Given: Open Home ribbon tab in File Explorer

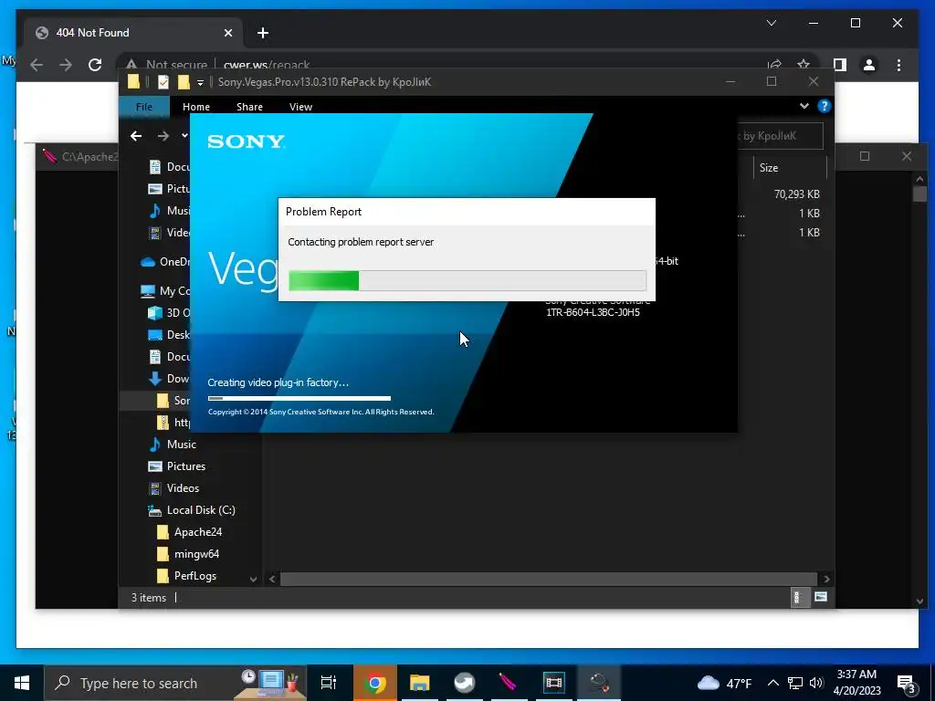Looking at the screenshot, I should 196,107.
